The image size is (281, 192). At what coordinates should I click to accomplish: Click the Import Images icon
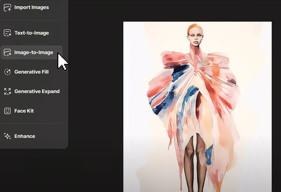[x=7, y=7]
